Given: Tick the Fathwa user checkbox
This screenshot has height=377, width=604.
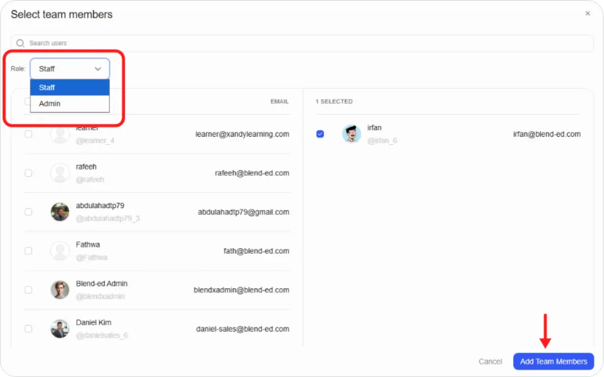Looking at the screenshot, I should point(29,250).
